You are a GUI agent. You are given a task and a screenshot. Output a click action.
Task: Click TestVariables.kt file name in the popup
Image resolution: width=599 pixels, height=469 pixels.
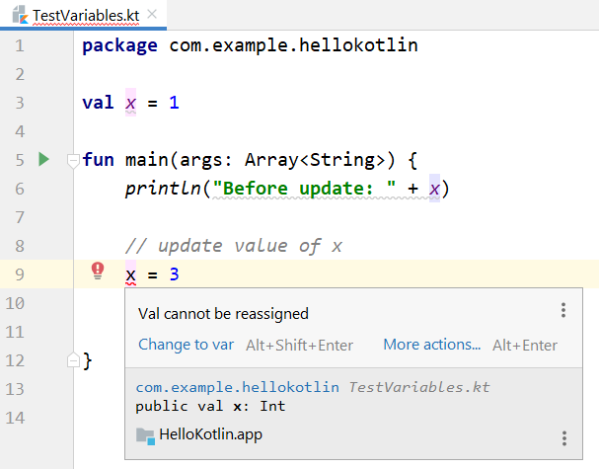[x=418, y=387]
